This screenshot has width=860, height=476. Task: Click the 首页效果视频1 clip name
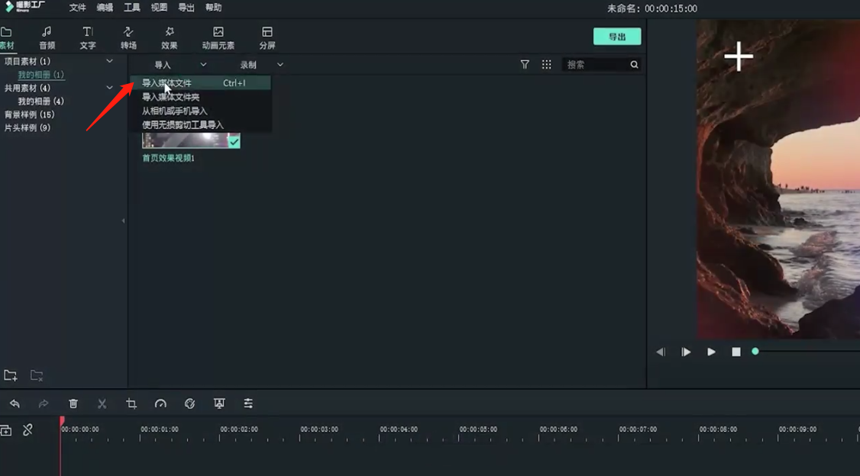[x=168, y=158]
